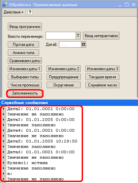
Task: Open the Действия dropdown menu
Action: [13, 12]
